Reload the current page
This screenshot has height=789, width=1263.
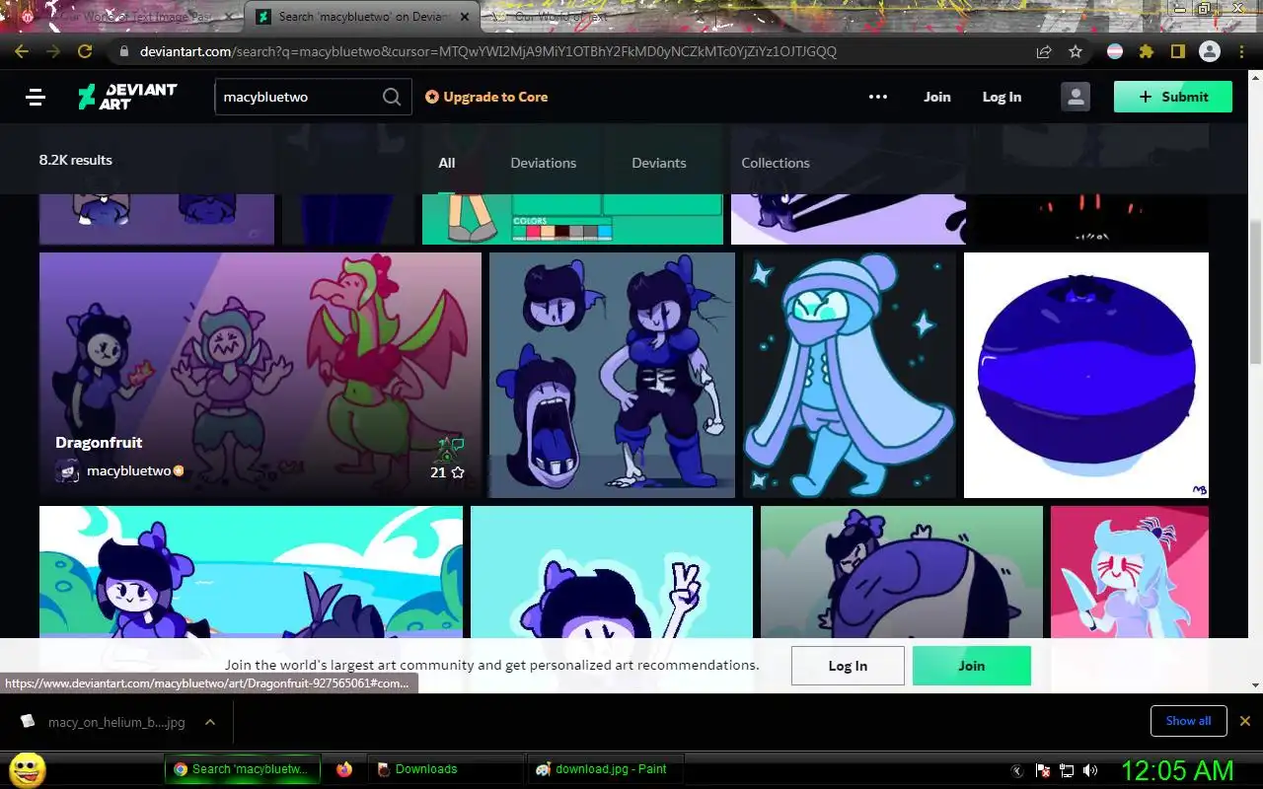pos(85,51)
